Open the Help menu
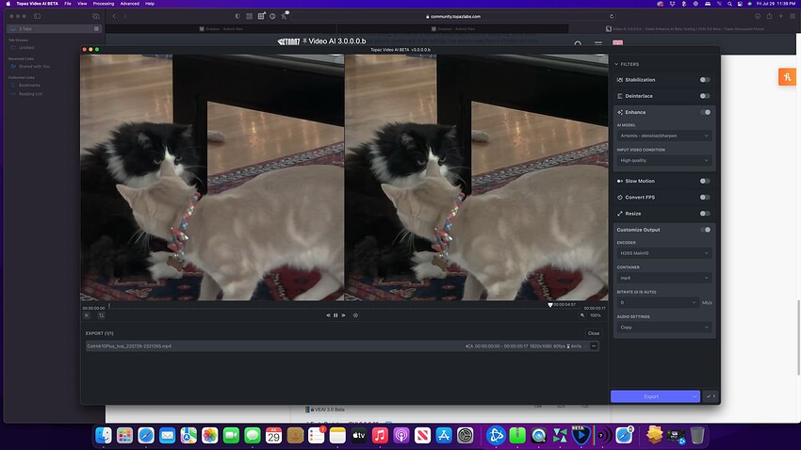 pos(150,4)
